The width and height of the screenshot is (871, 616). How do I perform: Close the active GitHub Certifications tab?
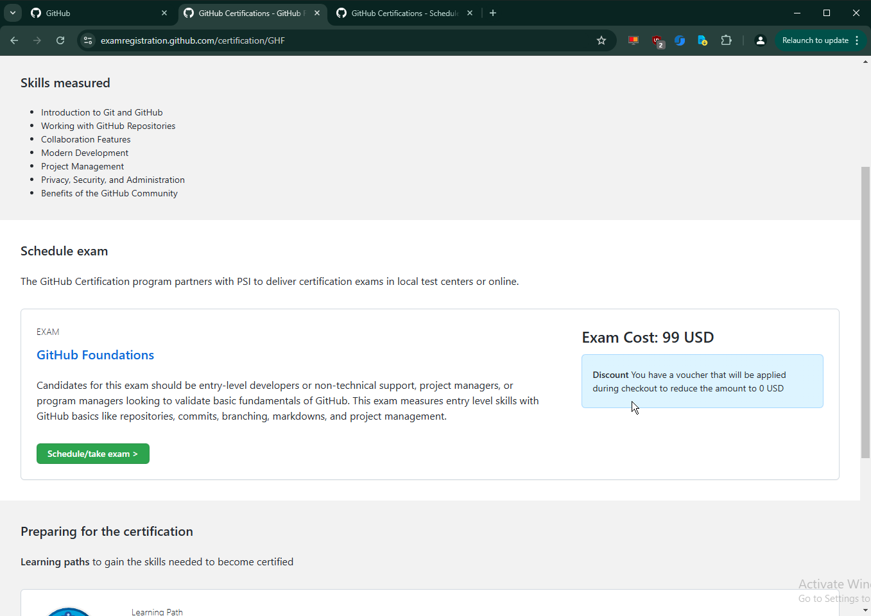pyautogui.click(x=317, y=13)
